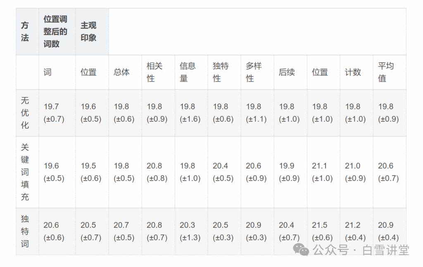This screenshot has height=267, width=423.
Task: Select the 多样性 column sub-header
Action: tap(254, 72)
